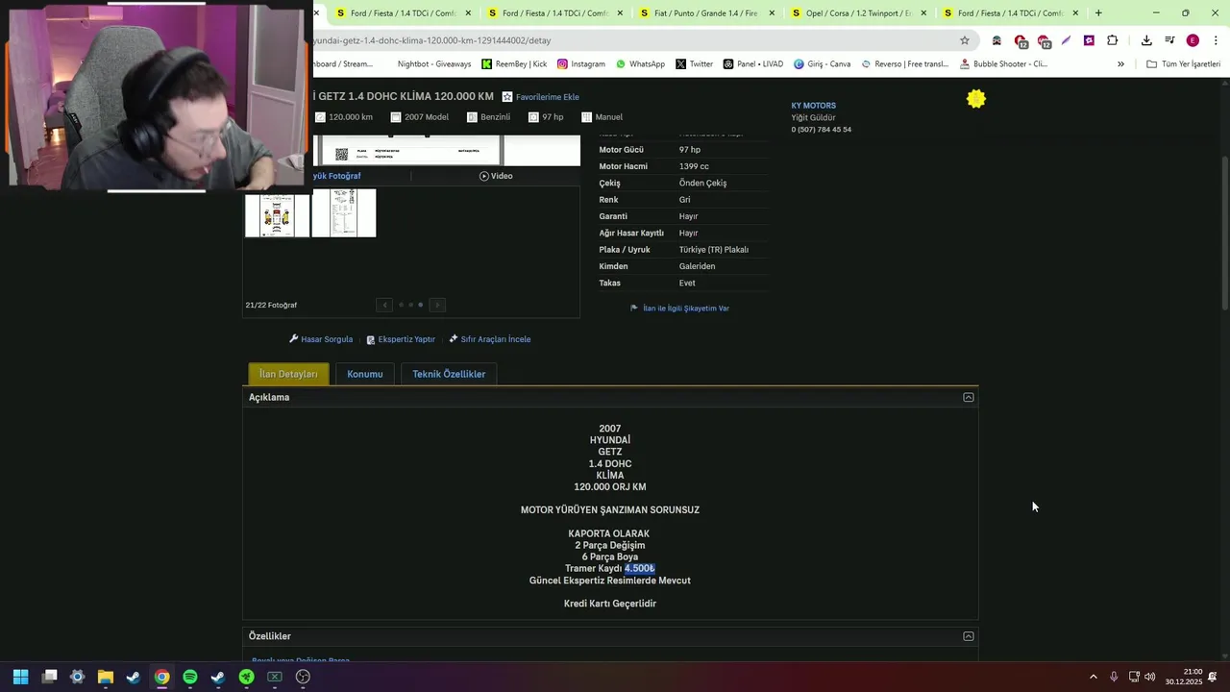Click the Hasar Sorgula damage query link
This screenshot has width=1230, height=692.
(x=321, y=339)
